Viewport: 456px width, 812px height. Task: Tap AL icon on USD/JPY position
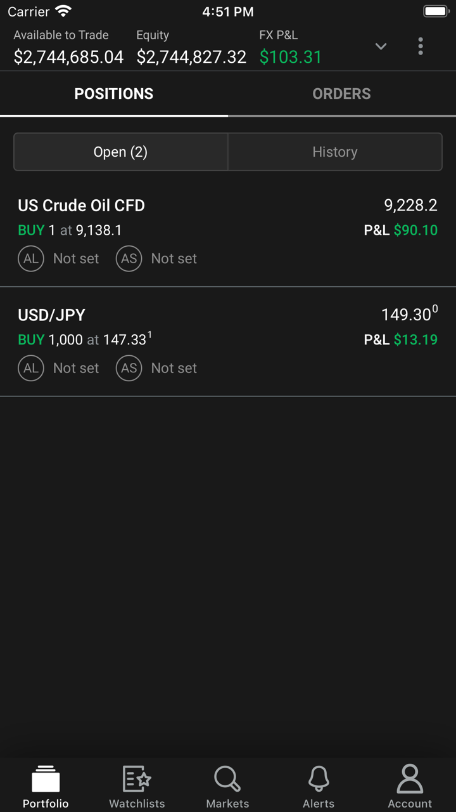pos(31,368)
